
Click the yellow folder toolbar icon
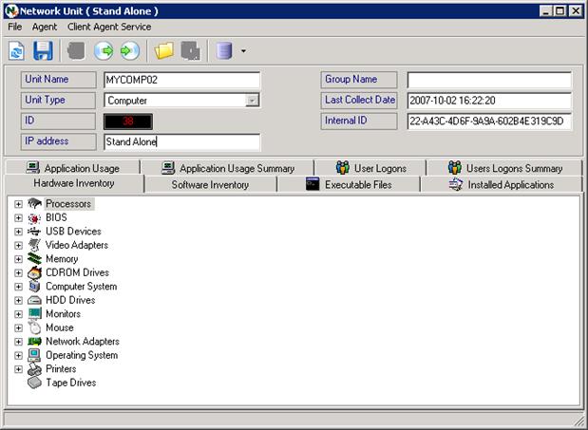164,50
